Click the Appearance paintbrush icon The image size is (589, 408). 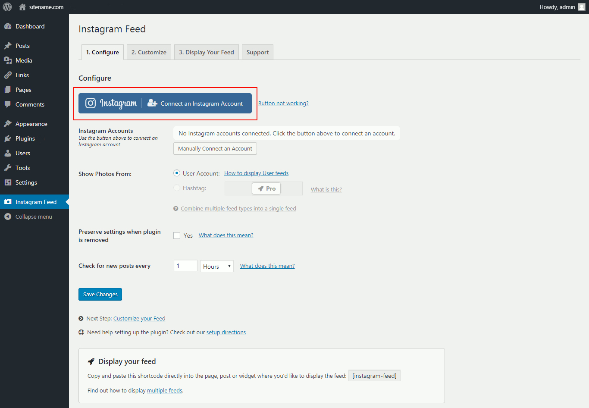tap(8, 124)
